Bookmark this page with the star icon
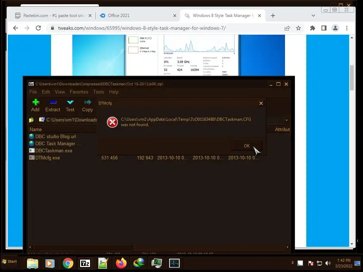The width and height of the screenshot is (363, 272). [x=298, y=28]
